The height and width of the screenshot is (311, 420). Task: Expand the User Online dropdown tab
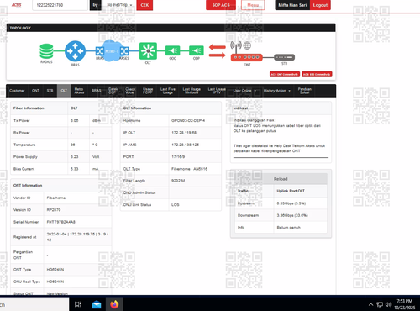pos(244,91)
